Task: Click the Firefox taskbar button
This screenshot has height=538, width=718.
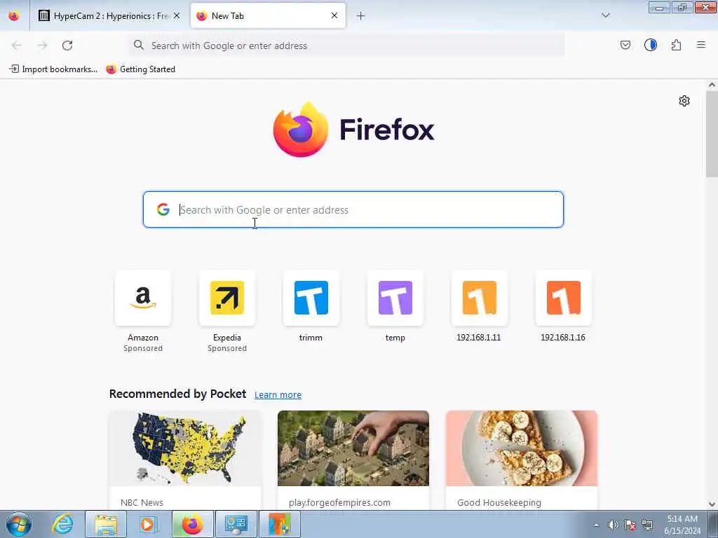Action: (193, 524)
